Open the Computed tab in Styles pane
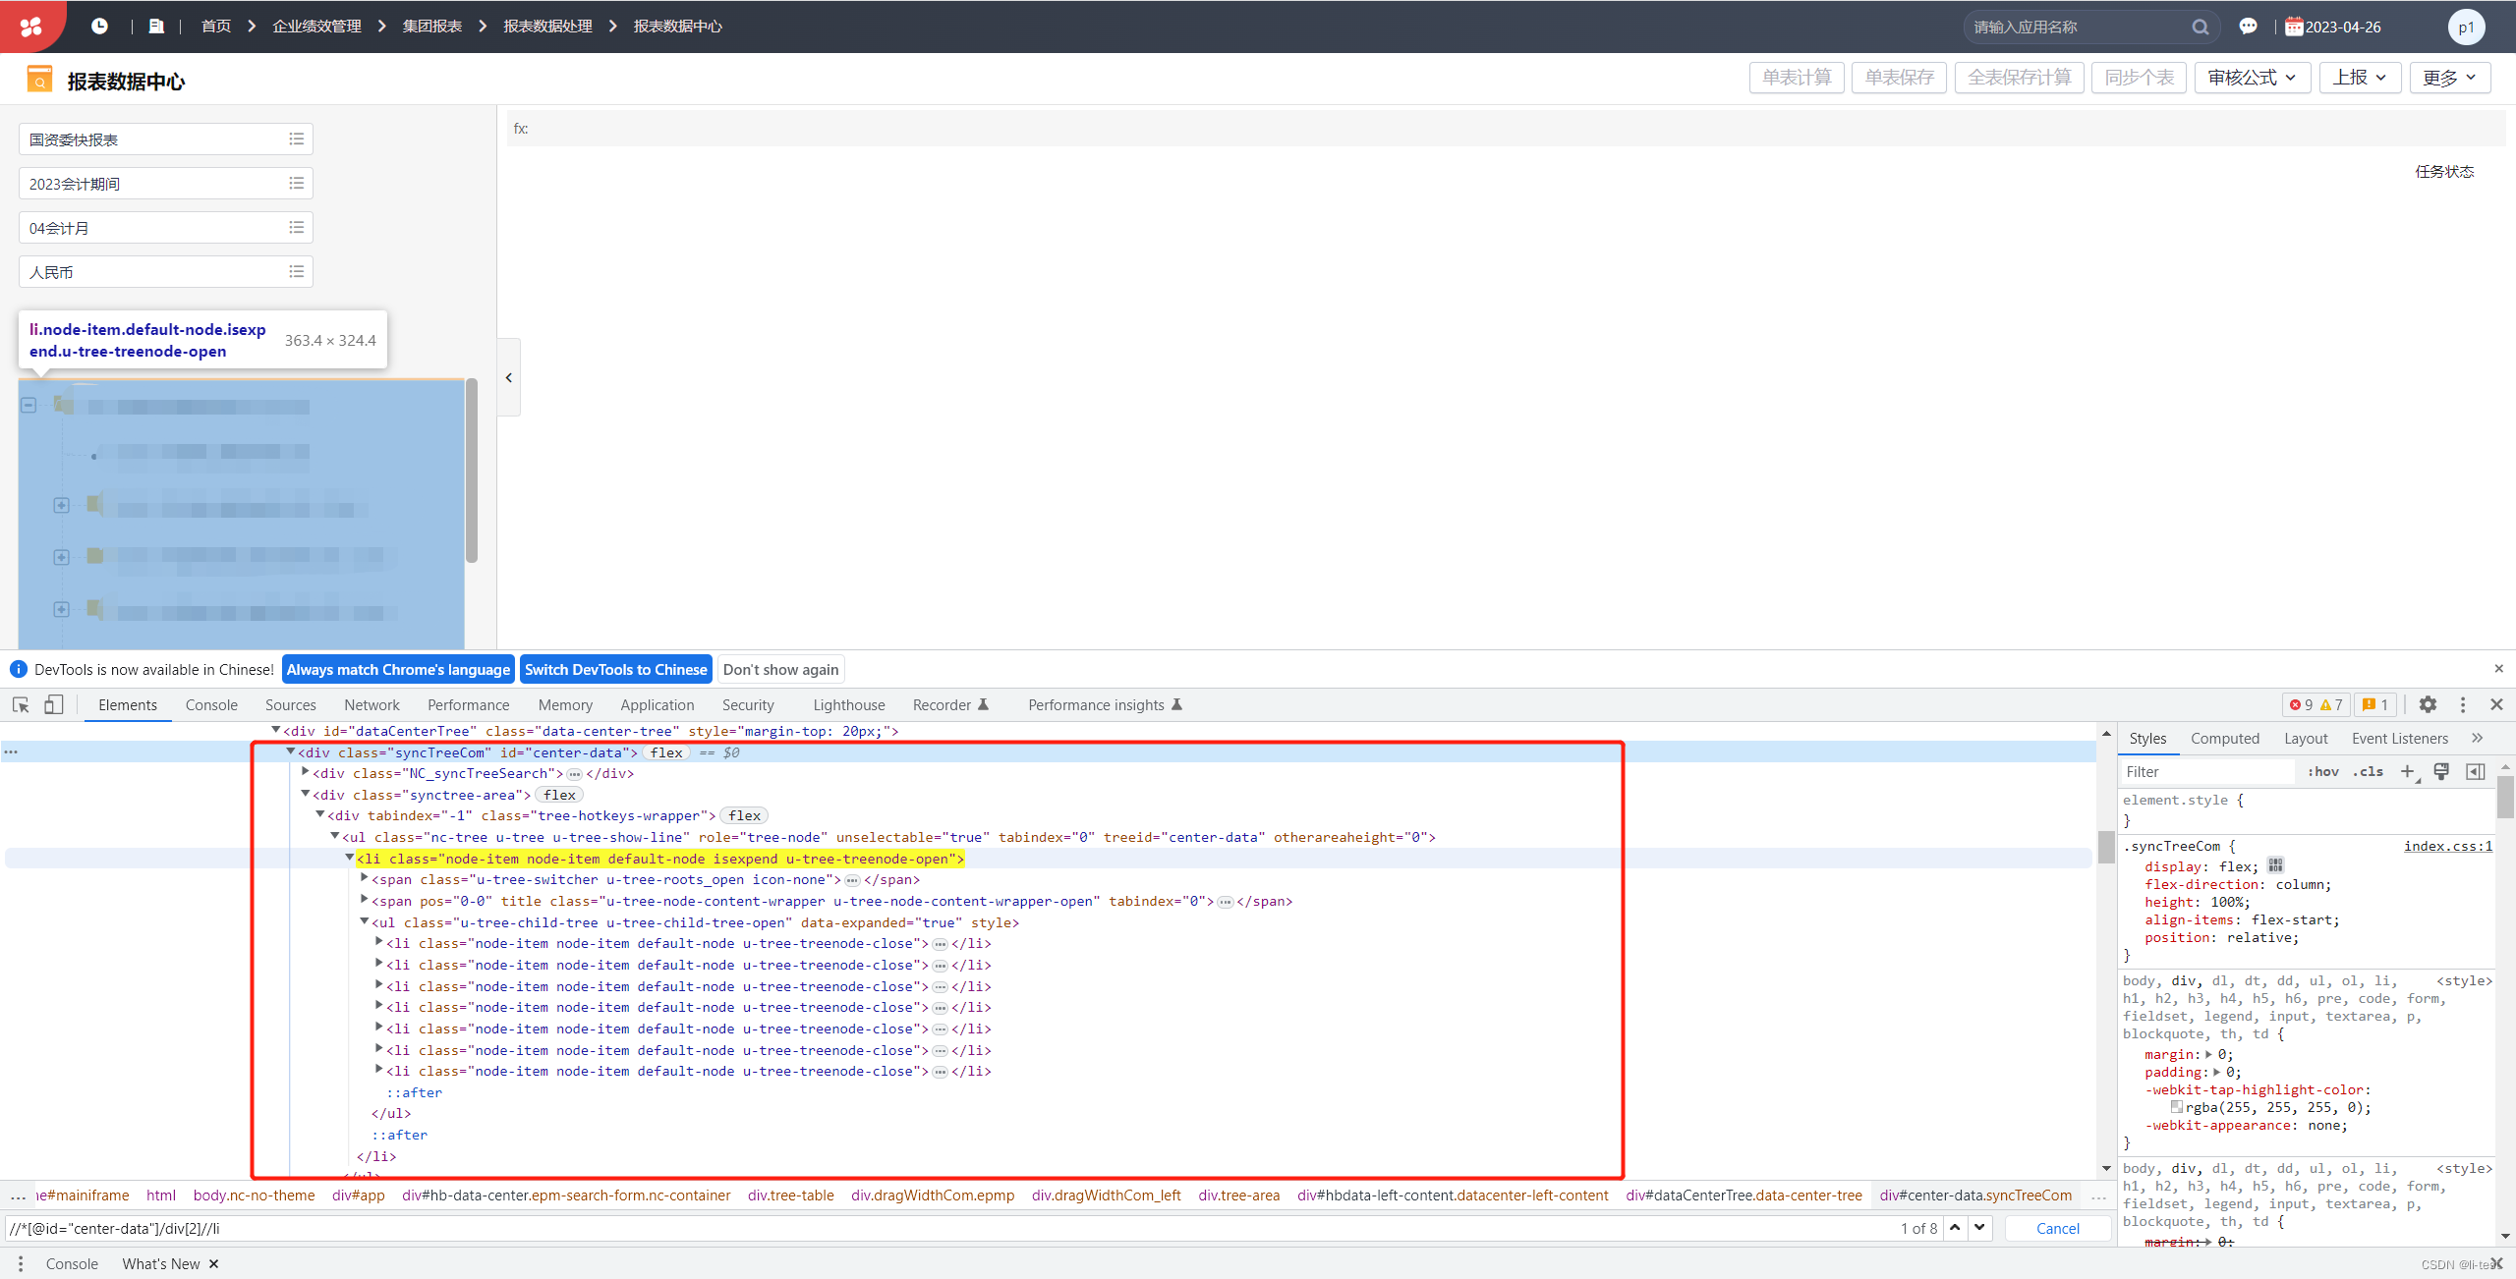Image resolution: width=2516 pixels, height=1279 pixels. (x=2226, y=738)
